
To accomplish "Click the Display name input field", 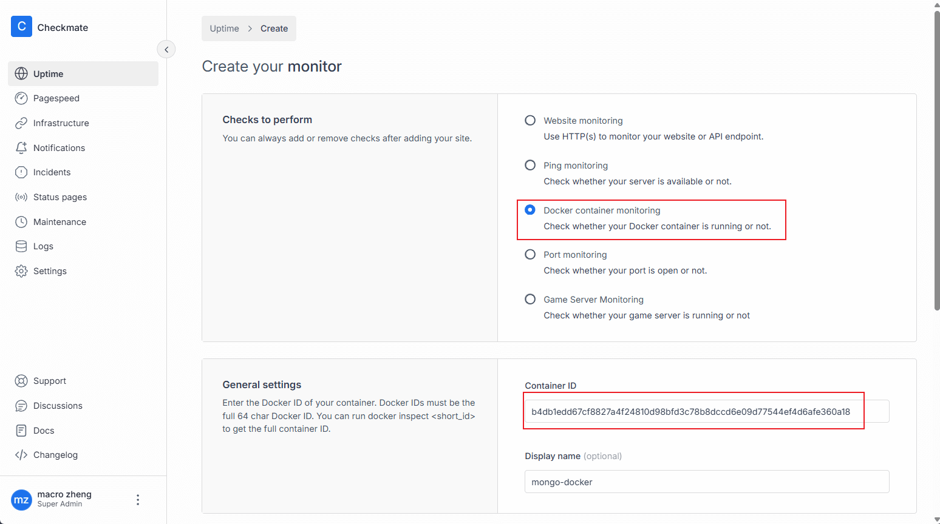I will pos(706,482).
